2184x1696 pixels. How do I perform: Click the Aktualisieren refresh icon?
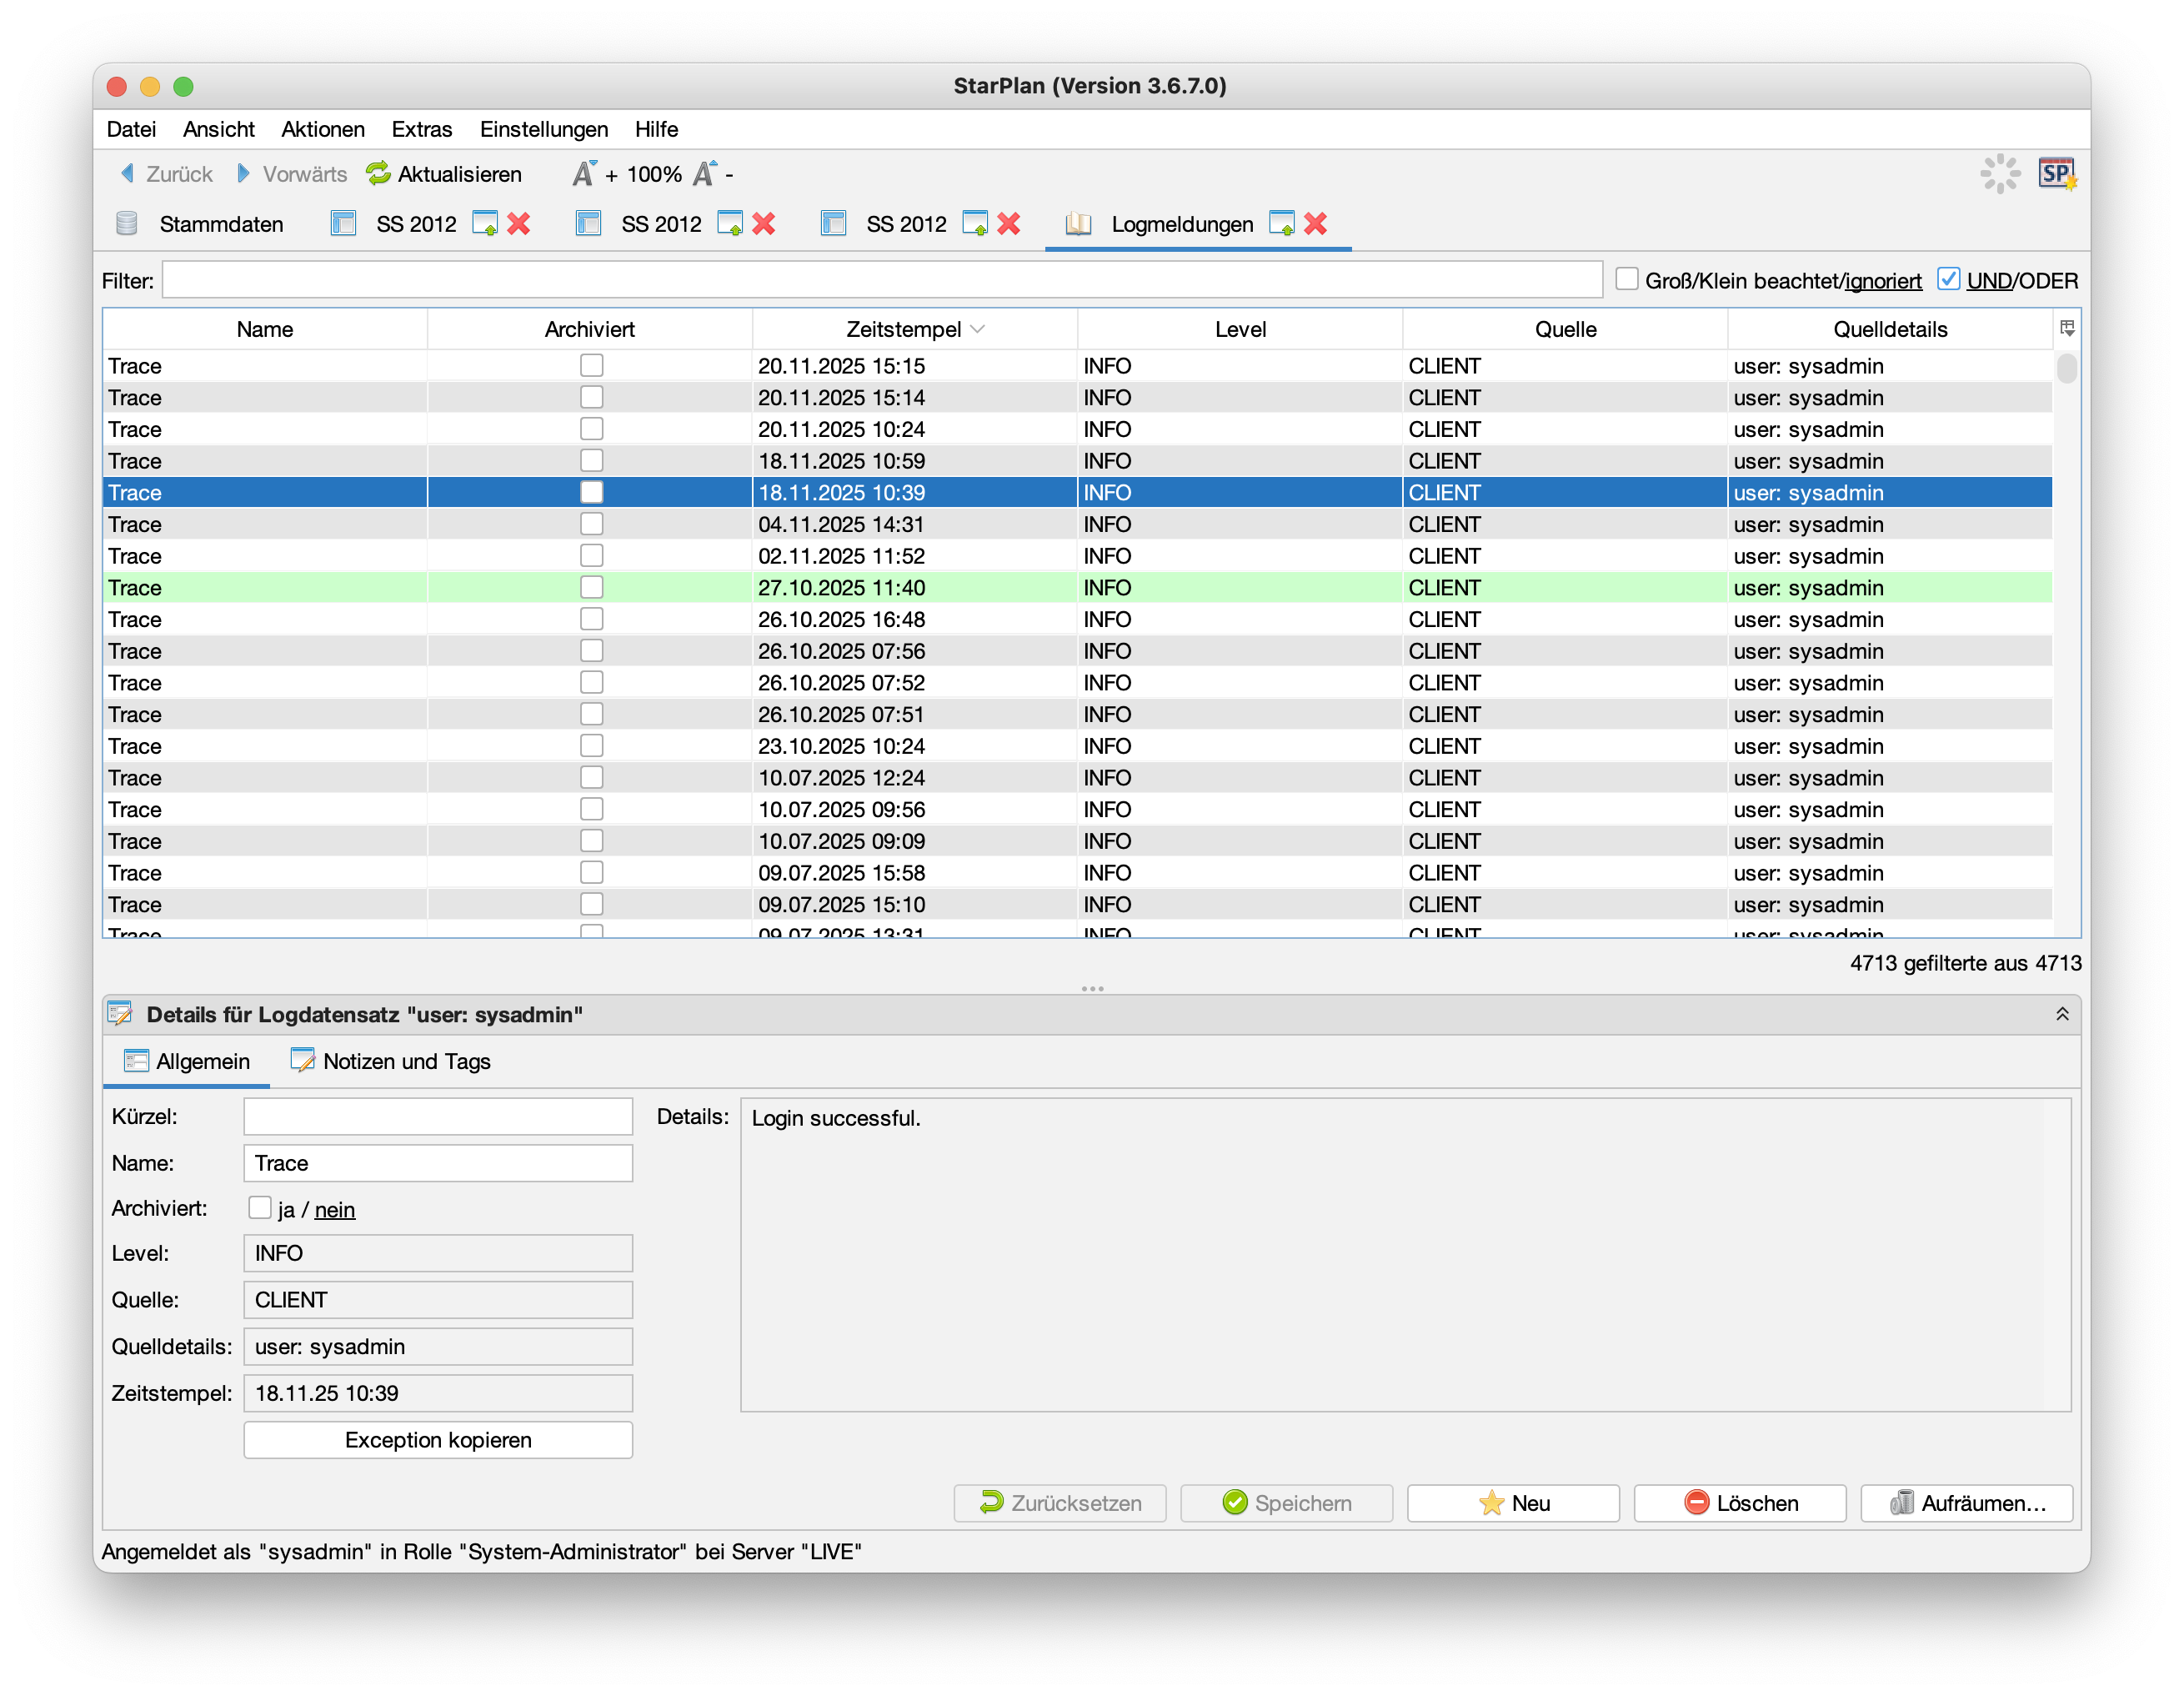378,174
